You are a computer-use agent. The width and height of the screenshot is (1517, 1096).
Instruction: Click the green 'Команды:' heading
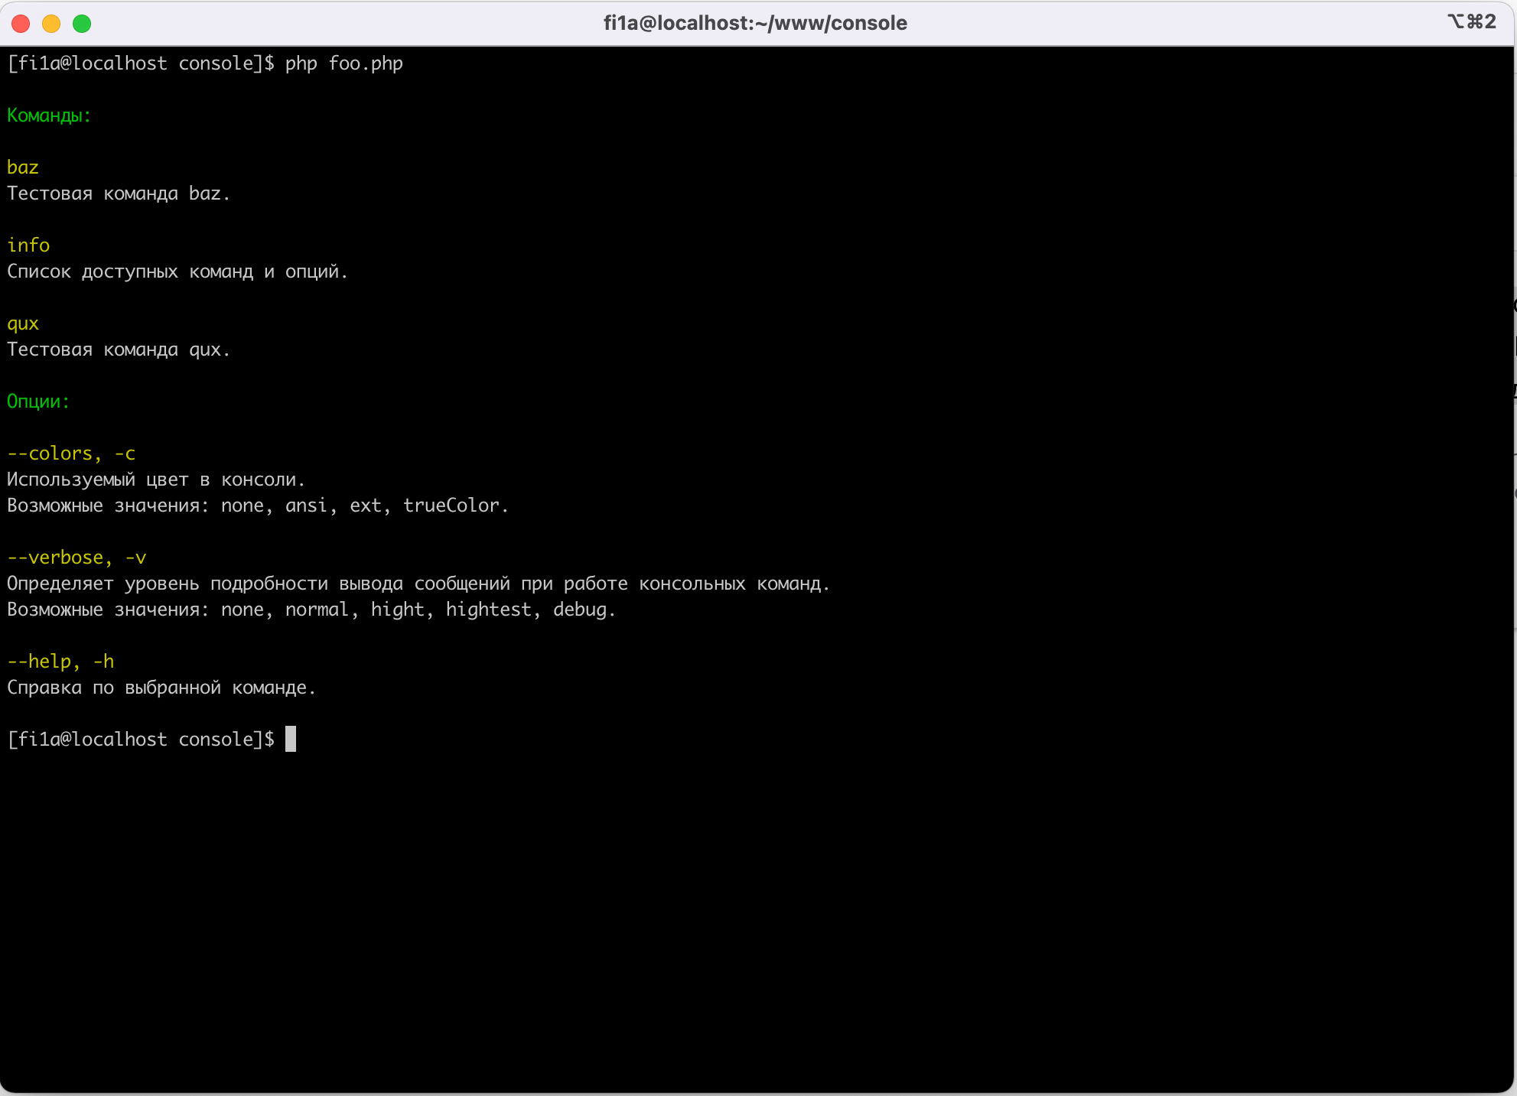(49, 115)
